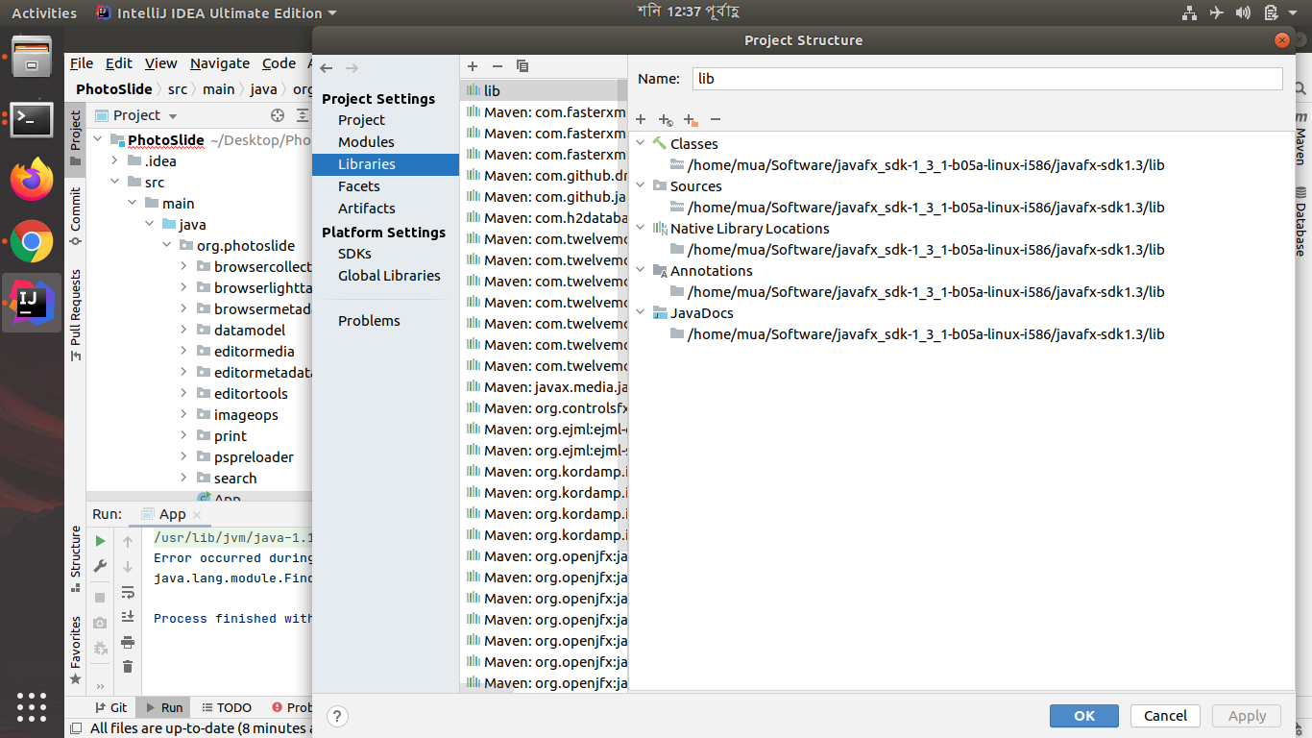Viewport: 1312px width, 738px height.
Task: Add a root to lib via plain plus icon
Action: coord(641,120)
